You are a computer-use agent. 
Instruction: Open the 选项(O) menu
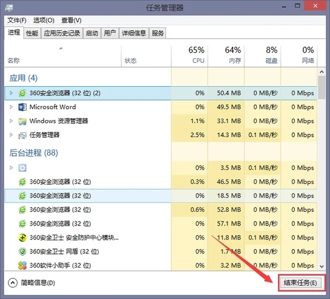tap(44, 20)
